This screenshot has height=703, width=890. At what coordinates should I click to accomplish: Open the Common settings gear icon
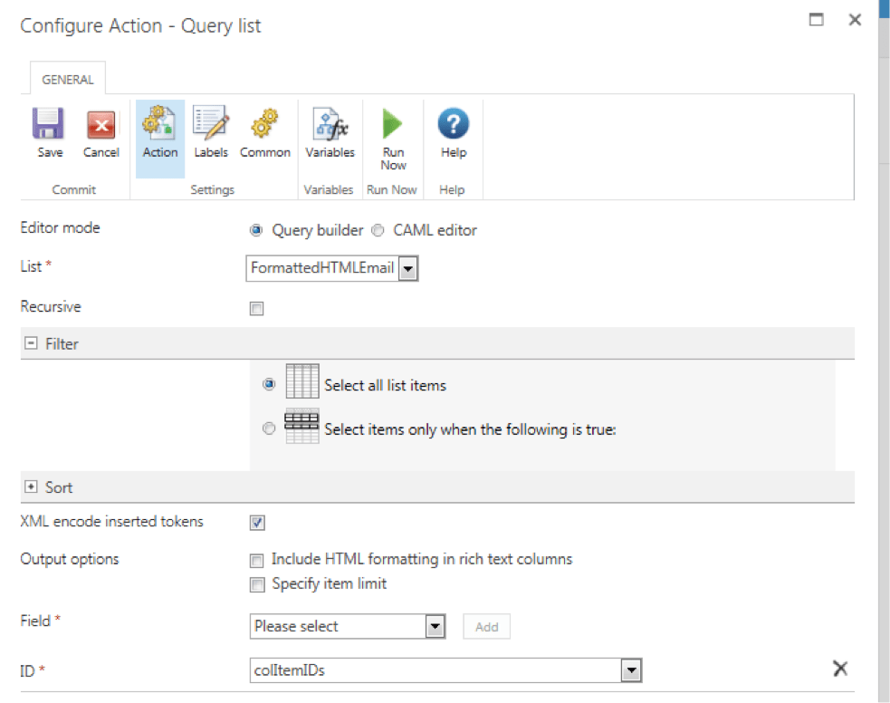264,123
